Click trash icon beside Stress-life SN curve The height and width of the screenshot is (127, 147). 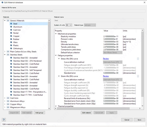coord(138,59)
